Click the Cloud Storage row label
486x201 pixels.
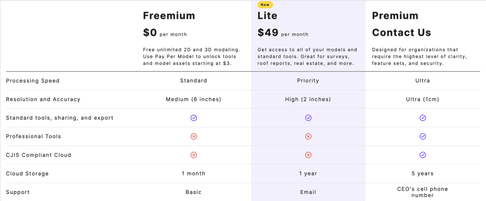pos(27,174)
